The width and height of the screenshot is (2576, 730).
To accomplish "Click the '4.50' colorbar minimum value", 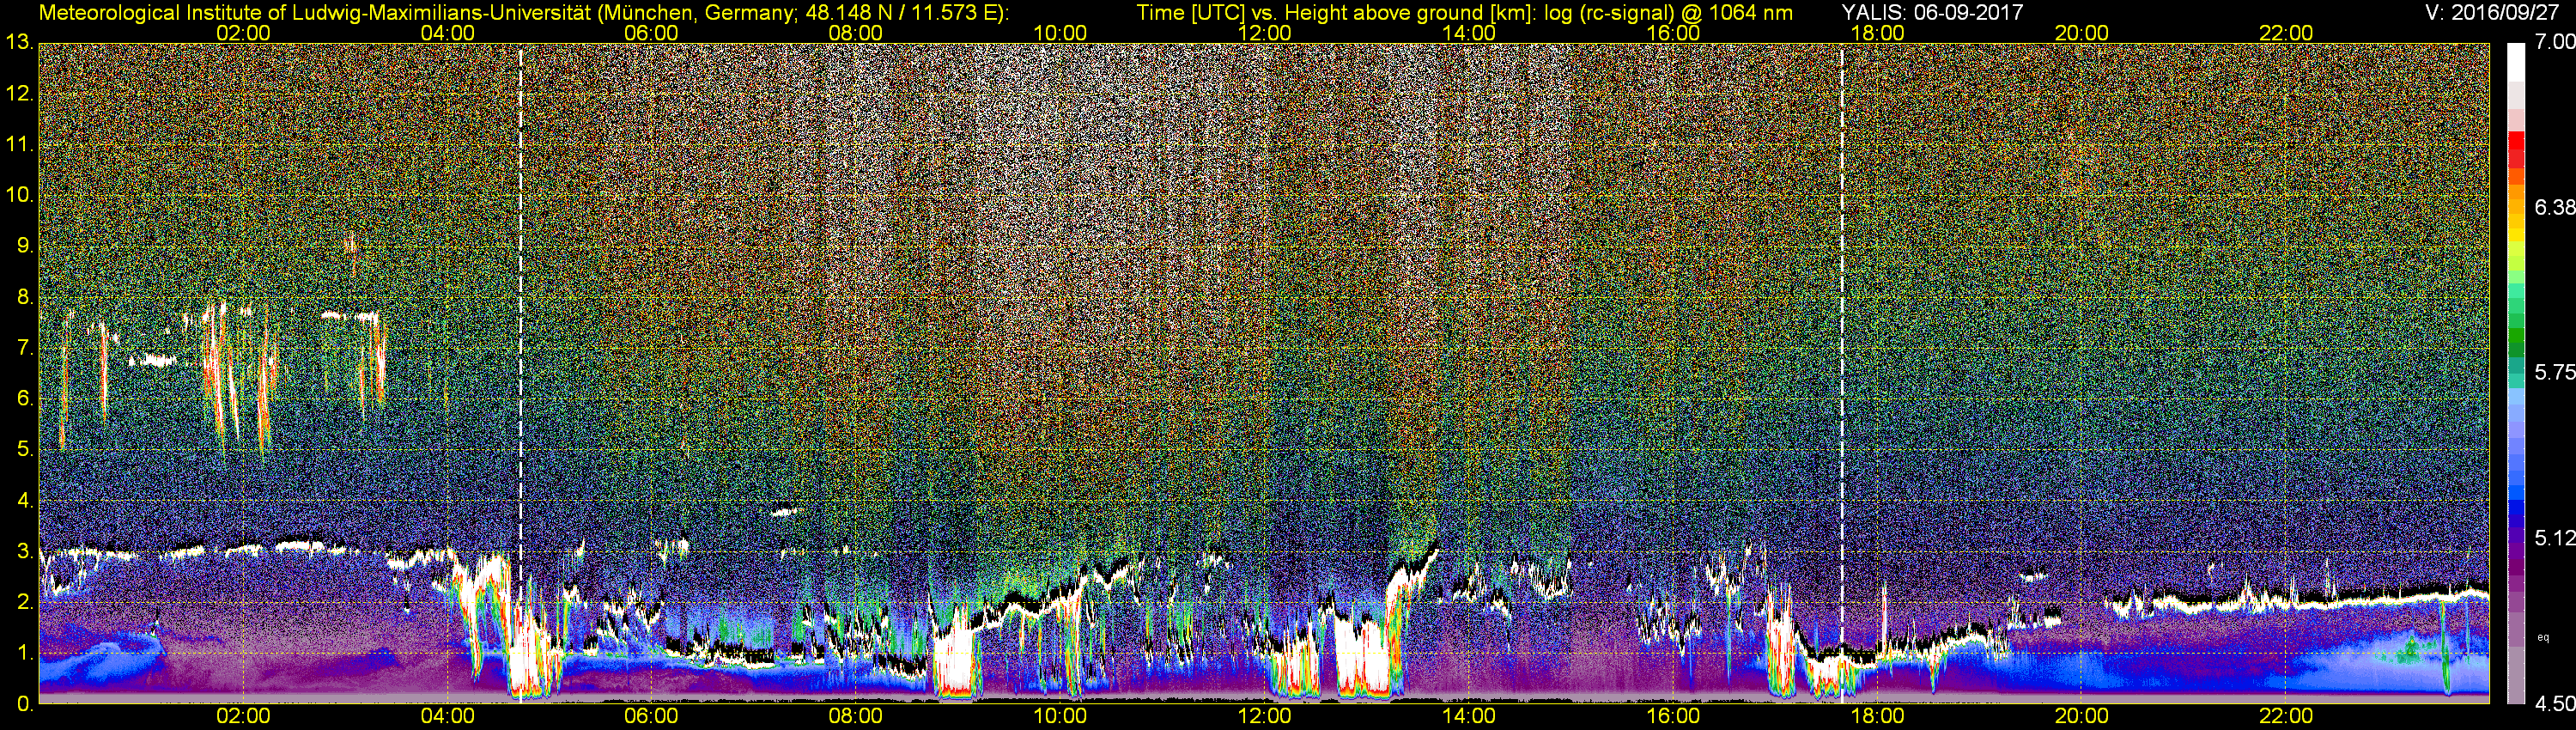I will pyautogui.click(x=2554, y=704).
